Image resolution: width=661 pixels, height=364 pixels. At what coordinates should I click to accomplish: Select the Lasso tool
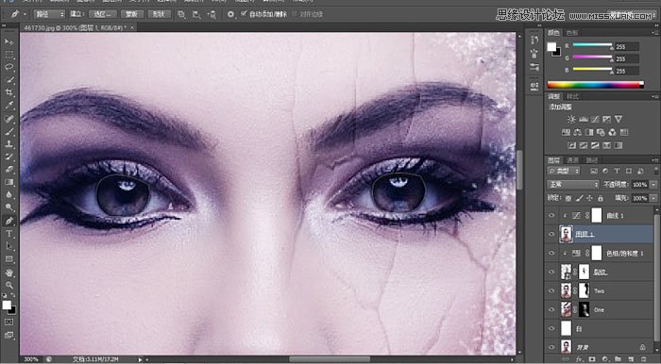point(8,67)
